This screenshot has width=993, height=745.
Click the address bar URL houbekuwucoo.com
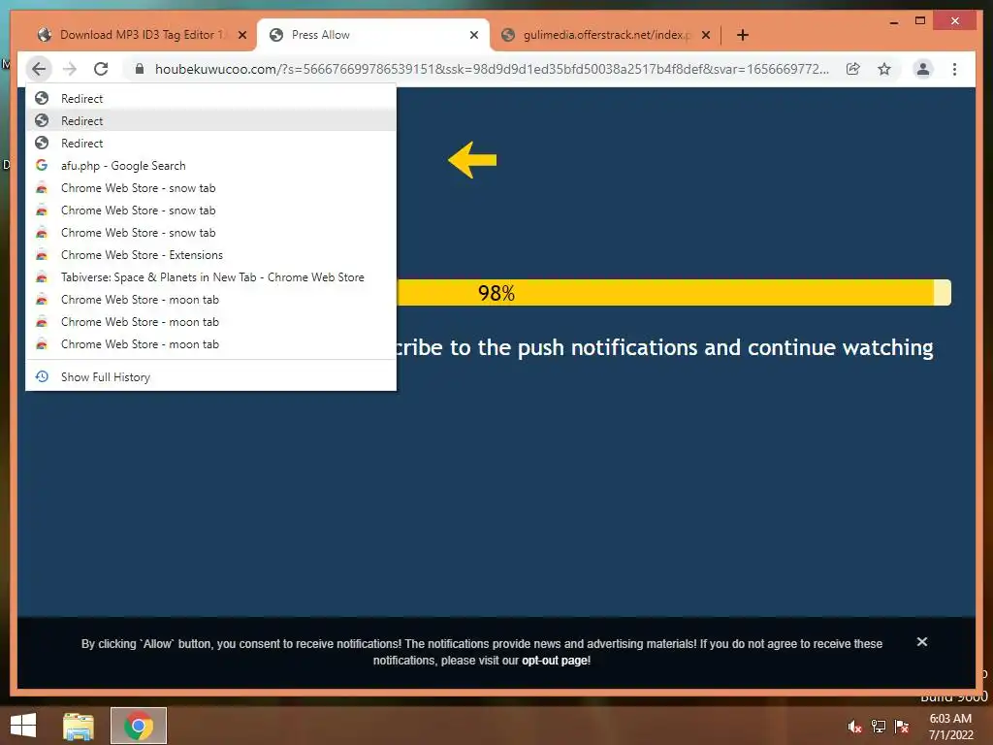pyautogui.click(x=492, y=69)
